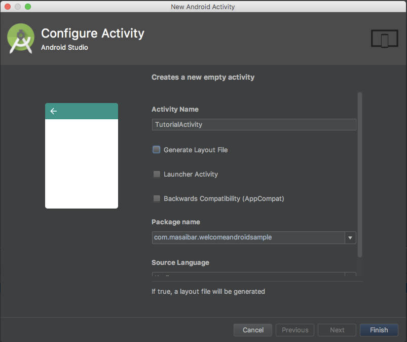Click the back arrow in the activity preview
Image resolution: width=407 pixels, height=342 pixels.
pyautogui.click(x=53, y=111)
